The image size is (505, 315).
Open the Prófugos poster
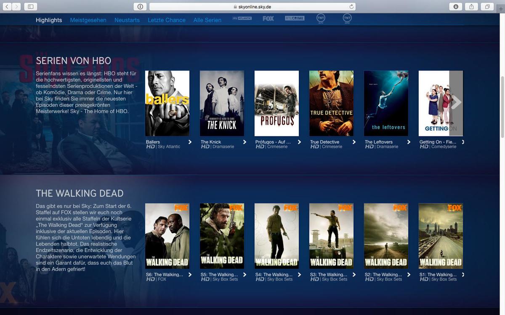coord(276,103)
